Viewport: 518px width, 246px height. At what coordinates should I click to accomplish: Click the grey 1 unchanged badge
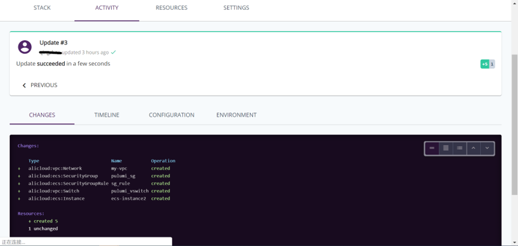click(x=492, y=64)
